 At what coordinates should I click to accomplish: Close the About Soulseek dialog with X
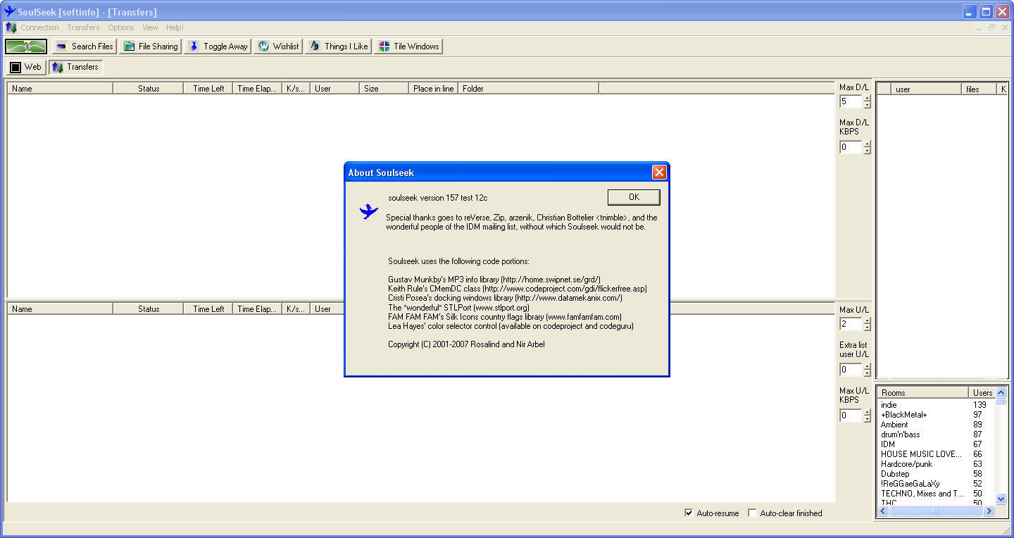(x=659, y=173)
